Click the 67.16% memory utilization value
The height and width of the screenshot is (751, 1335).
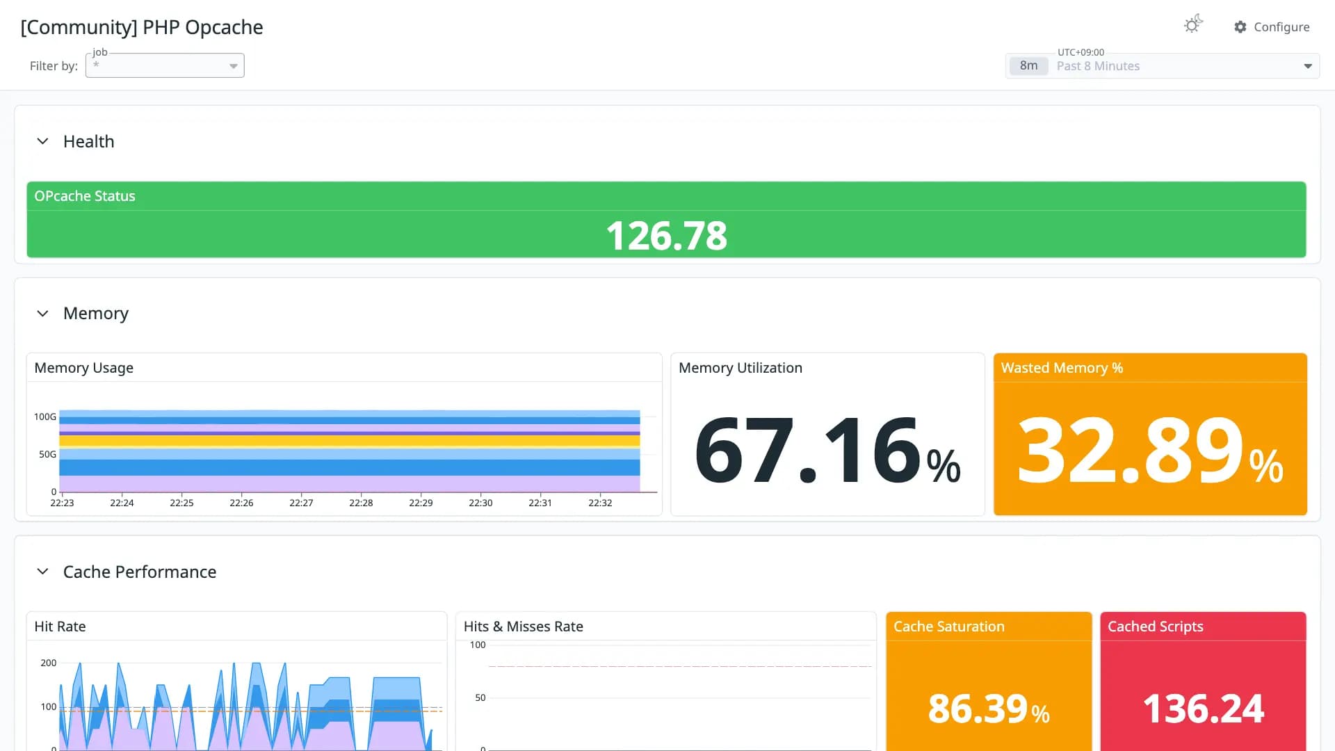(x=827, y=451)
